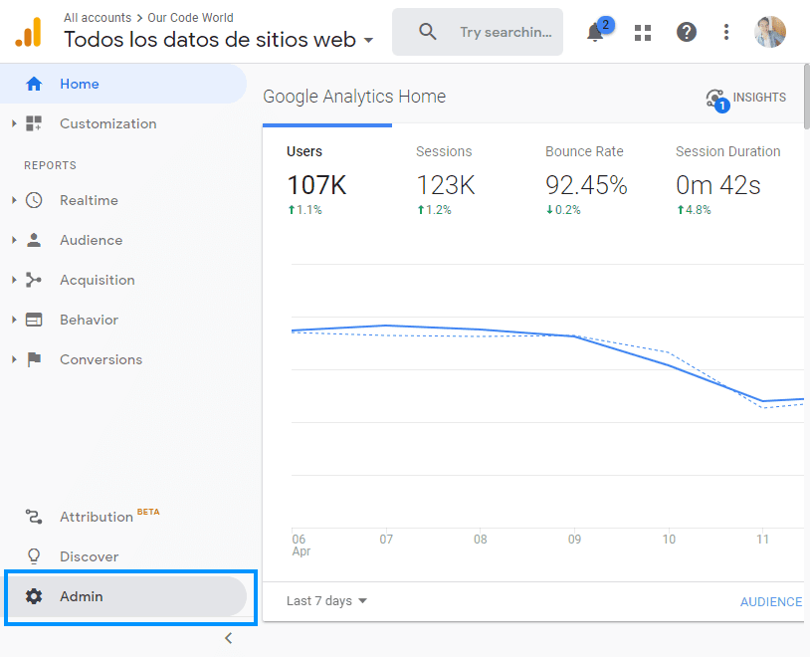Open the three-dot more options menu
This screenshot has width=810, height=657.
point(726,32)
